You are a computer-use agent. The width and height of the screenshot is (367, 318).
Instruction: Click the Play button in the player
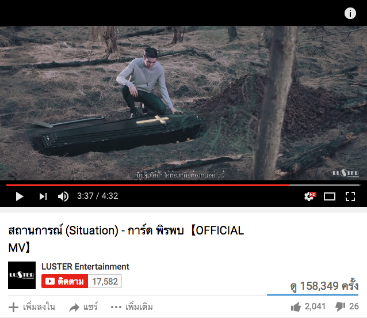20,196
